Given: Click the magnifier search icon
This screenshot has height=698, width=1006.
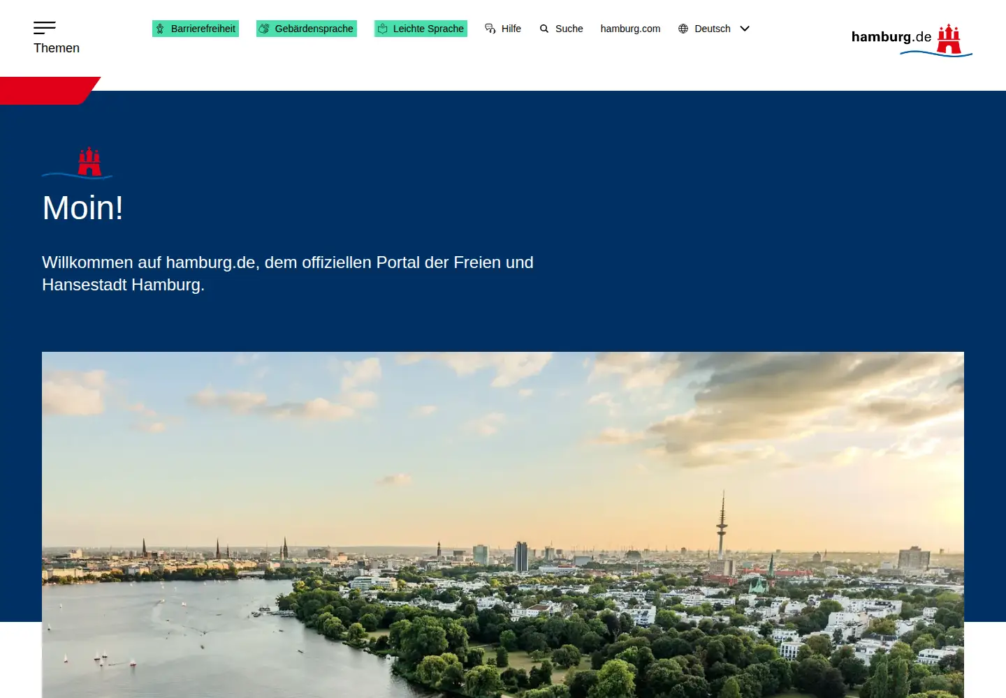Looking at the screenshot, I should point(544,29).
